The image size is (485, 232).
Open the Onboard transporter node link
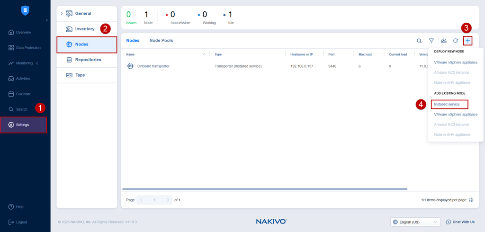point(153,66)
